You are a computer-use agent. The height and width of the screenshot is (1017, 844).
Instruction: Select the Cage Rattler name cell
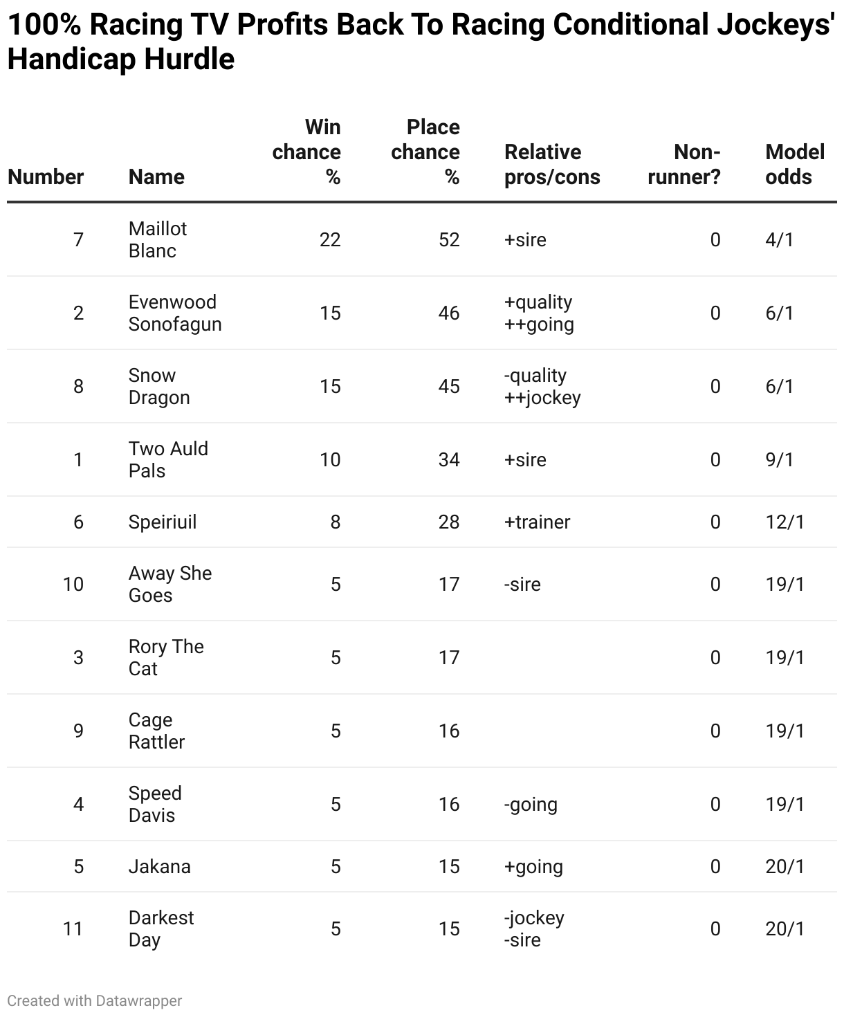tap(156, 731)
